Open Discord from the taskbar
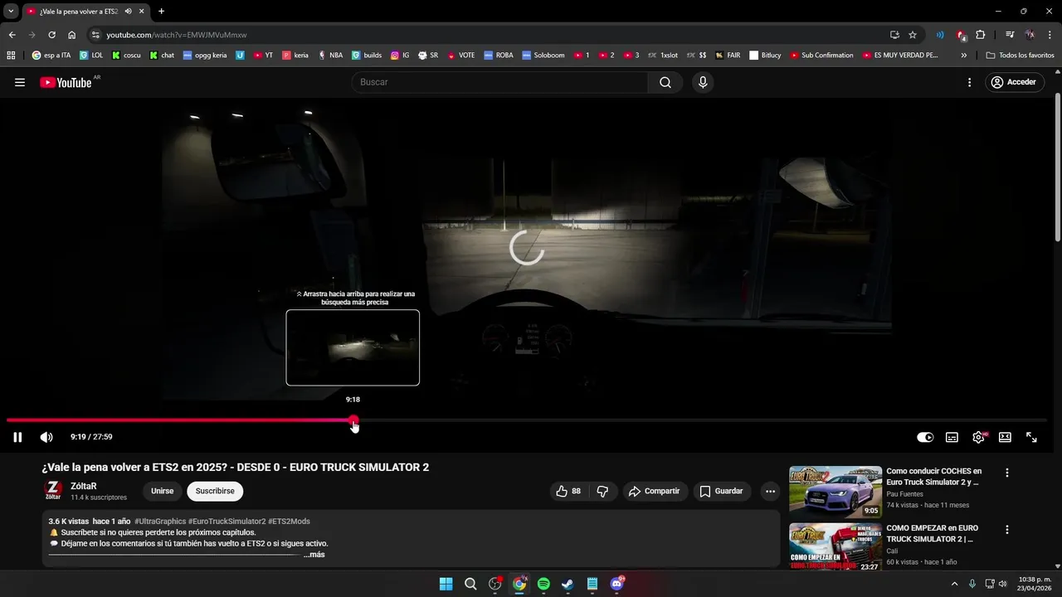The height and width of the screenshot is (597, 1062). pyautogui.click(x=616, y=584)
